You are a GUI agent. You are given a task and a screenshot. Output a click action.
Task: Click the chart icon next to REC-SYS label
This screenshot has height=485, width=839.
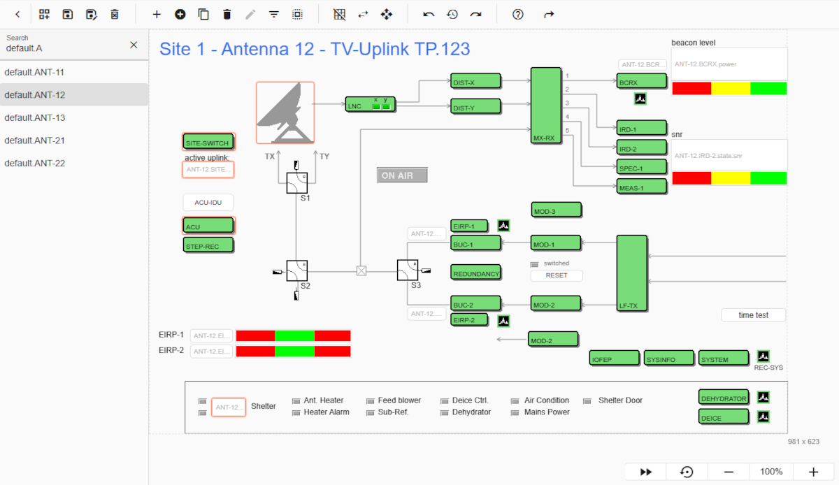(x=763, y=356)
